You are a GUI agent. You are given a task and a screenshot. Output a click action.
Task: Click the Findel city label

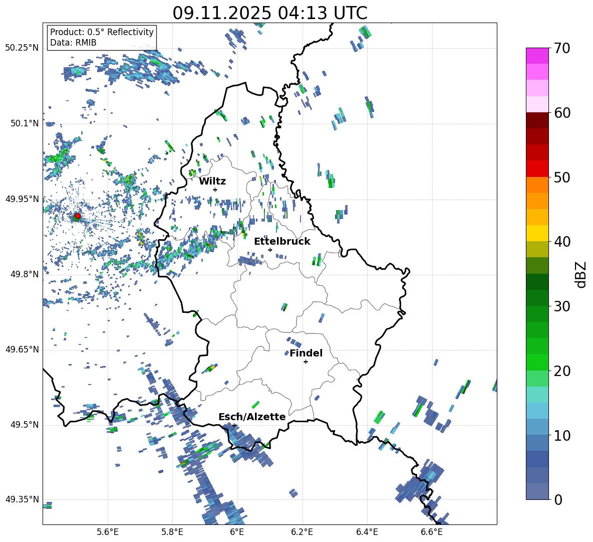pyautogui.click(x=306, y=353)
